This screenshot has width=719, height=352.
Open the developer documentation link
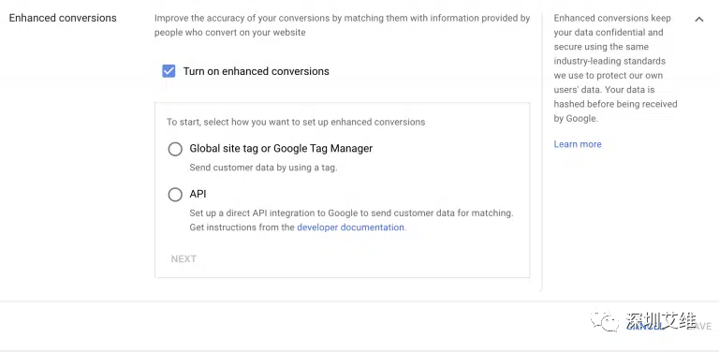351,227
